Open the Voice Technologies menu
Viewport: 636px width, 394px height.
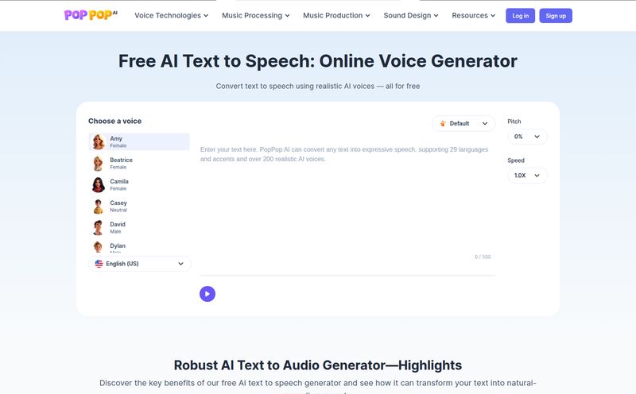171,15
